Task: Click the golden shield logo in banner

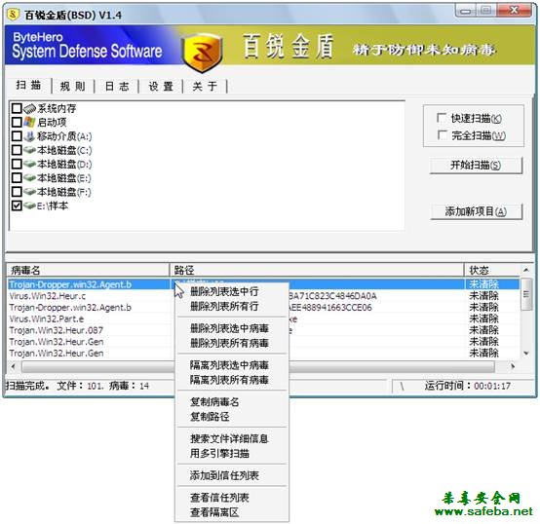Action: [x=202, y=53]
